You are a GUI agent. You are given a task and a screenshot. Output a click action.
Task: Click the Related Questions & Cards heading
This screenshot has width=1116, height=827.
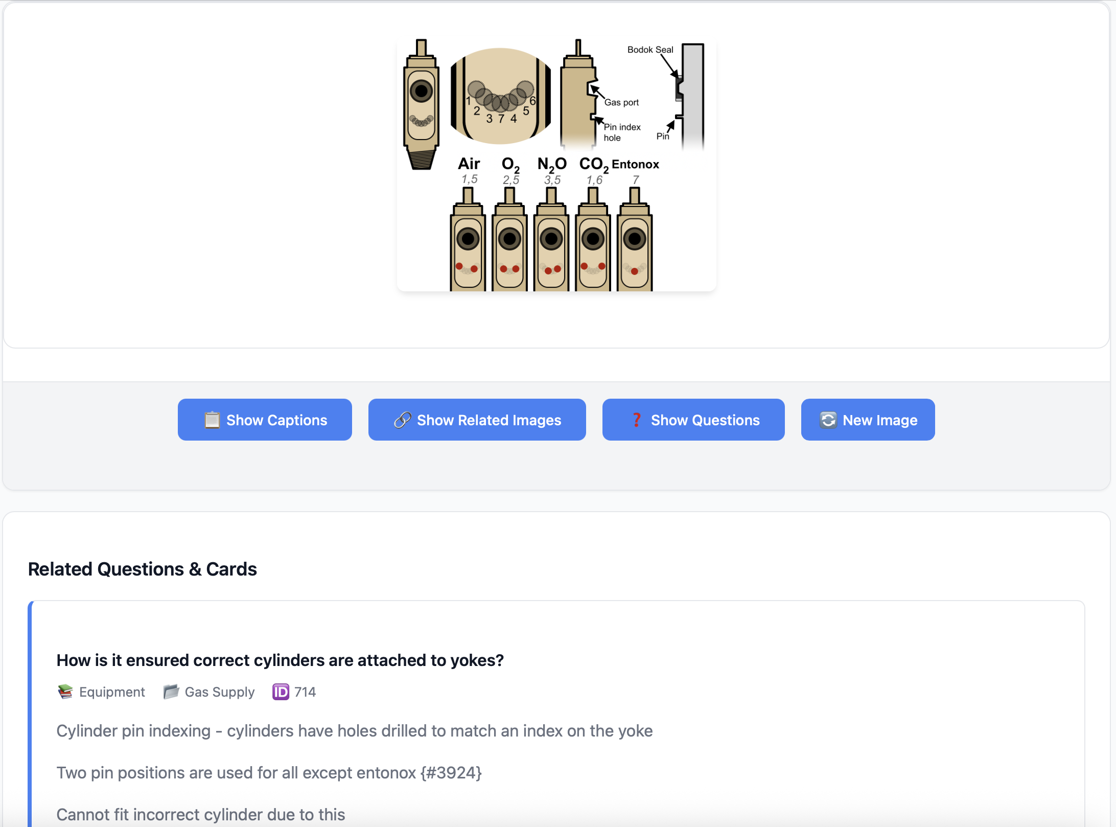point(143,569)
